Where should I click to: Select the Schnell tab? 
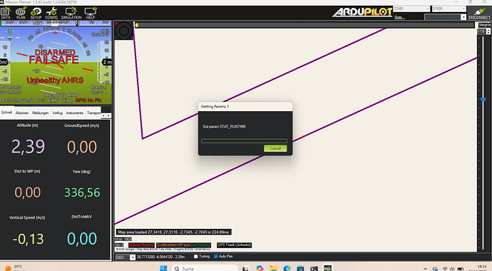pos(6,112)
